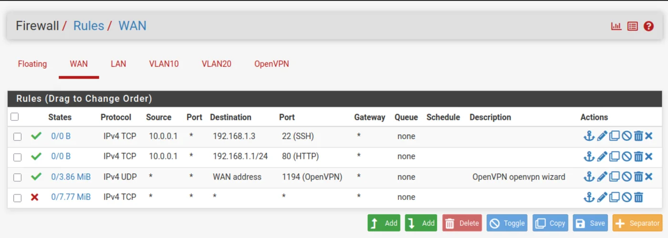Click the red Delete button

462,223
